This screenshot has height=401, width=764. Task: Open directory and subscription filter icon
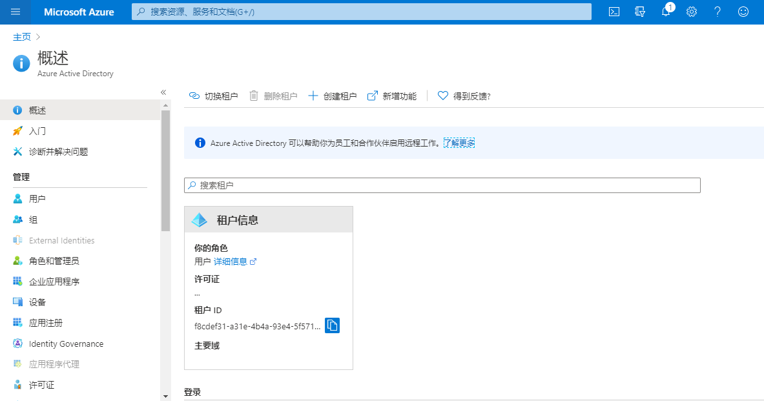[640, 12]
